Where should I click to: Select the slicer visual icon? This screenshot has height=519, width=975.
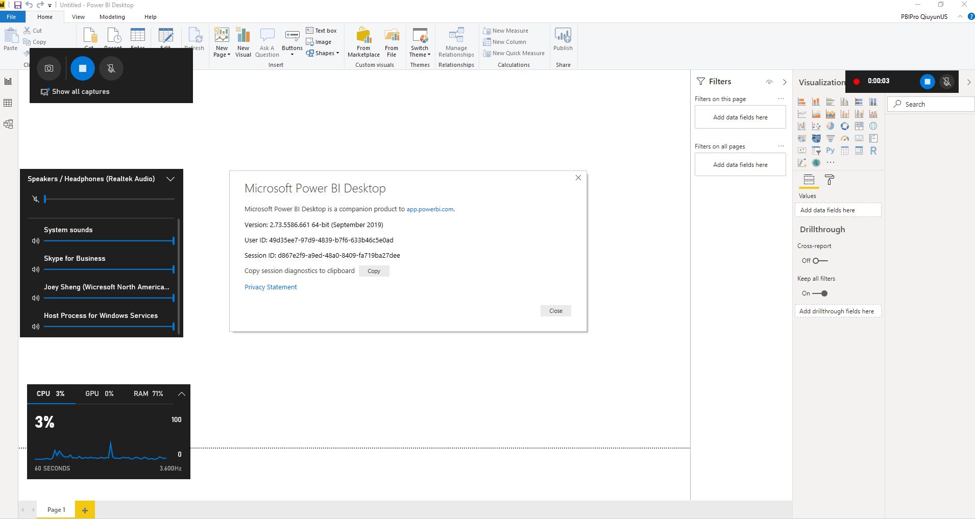click(x=816, y=151)
